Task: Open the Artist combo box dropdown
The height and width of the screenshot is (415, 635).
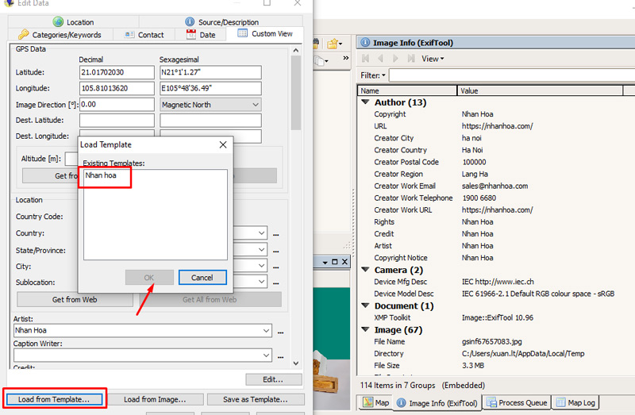Action: [265, 330]
